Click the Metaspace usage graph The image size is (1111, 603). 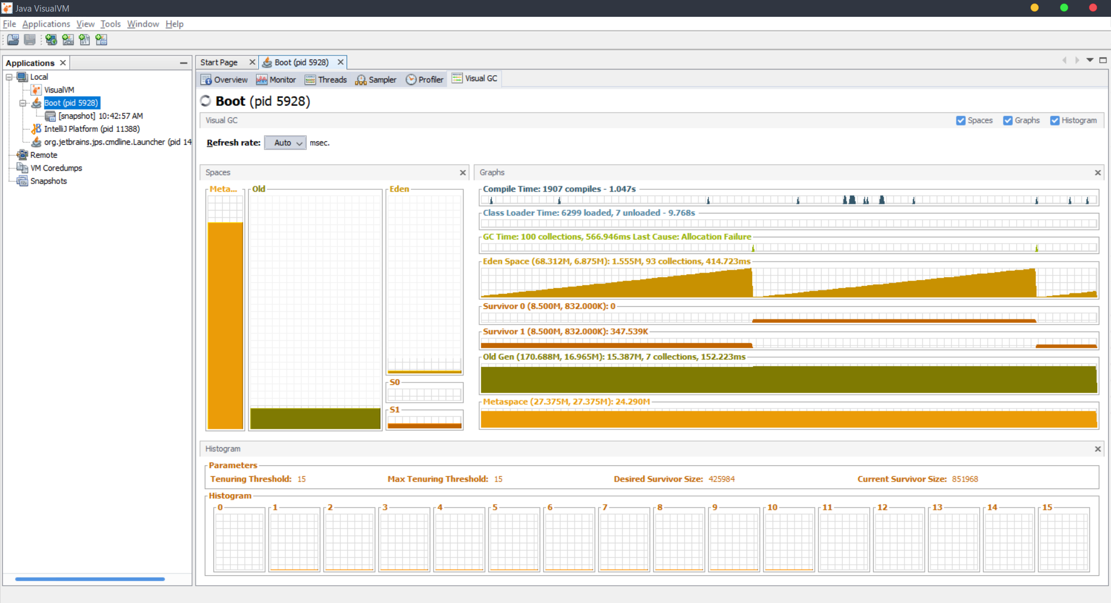click(x=789, y=418)
